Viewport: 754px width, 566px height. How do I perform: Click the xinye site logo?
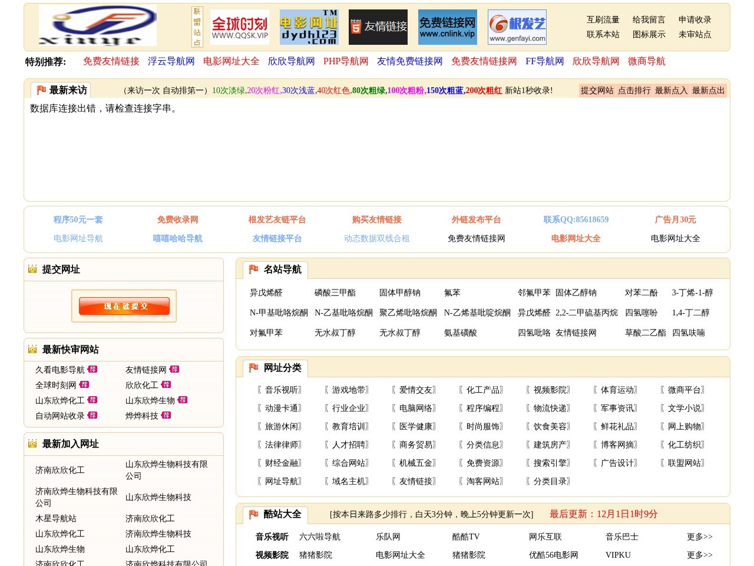(x=97, y=25)
